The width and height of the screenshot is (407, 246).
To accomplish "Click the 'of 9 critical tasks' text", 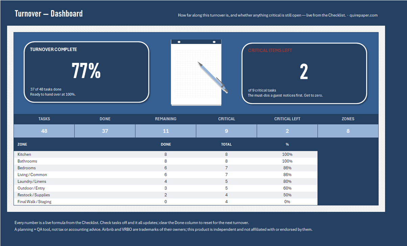I will (262, 90).
